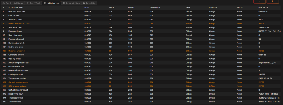Click the wrench icon on Self-Test tab
This screenshot has height=105, width=283.
[x=28, y=3]
